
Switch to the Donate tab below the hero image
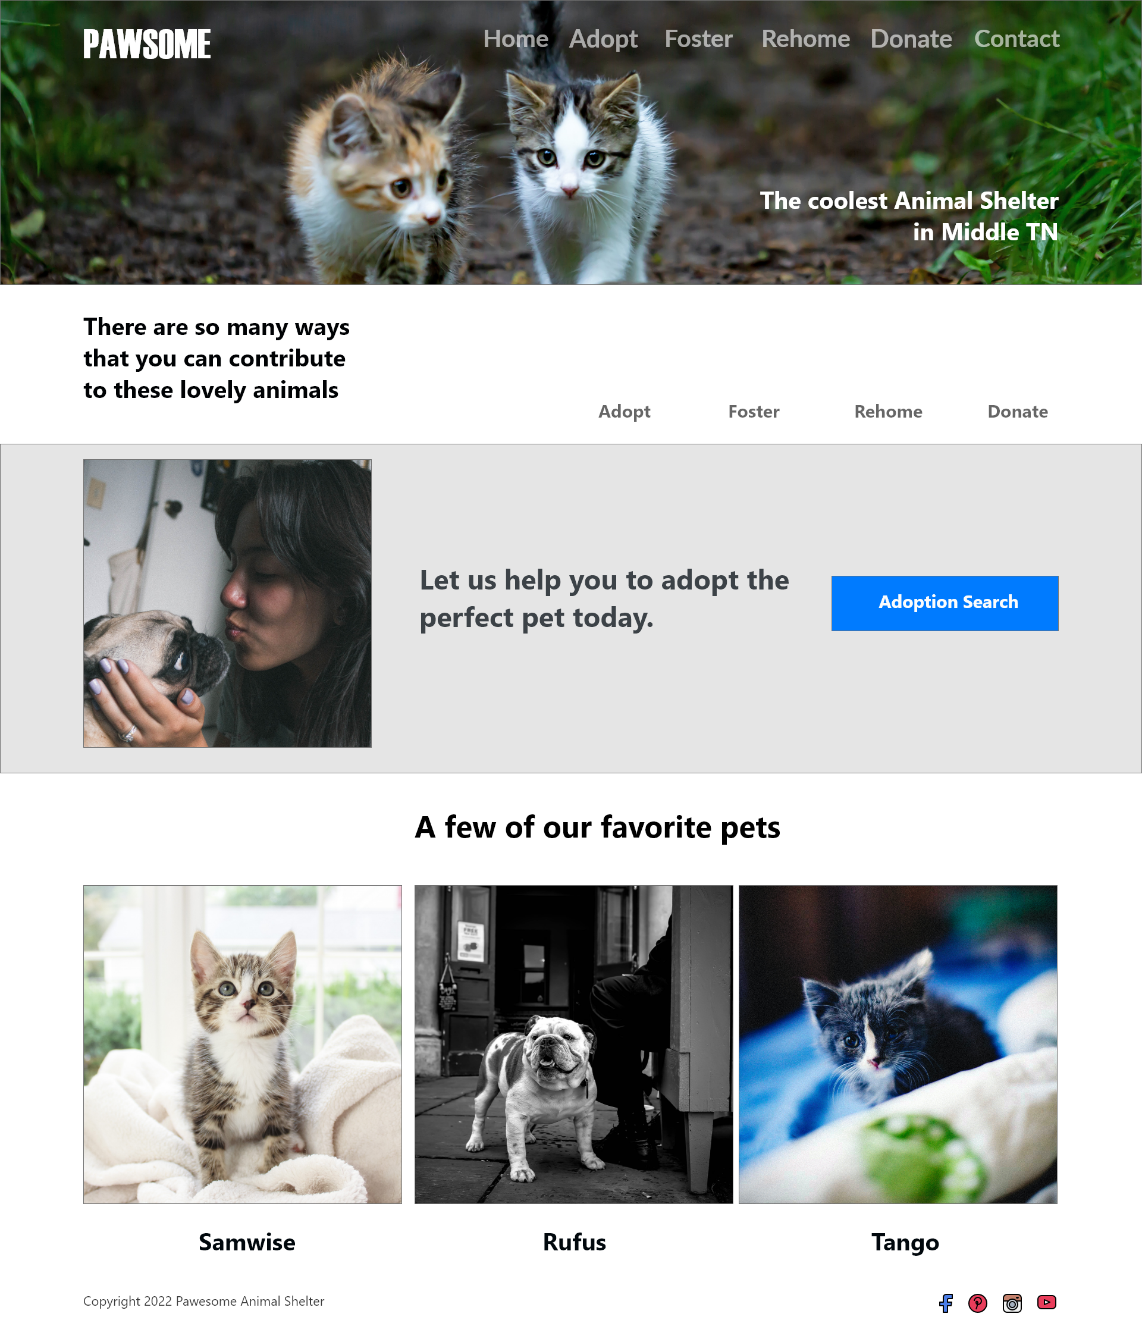[1017, 411]
